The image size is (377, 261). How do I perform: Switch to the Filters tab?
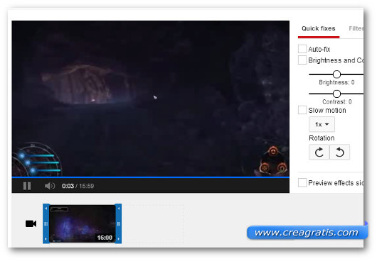click(x=356, y=28)
